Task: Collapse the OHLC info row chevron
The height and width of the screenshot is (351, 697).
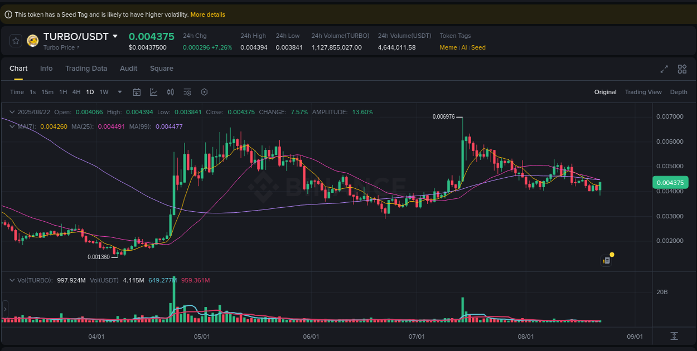Action: tap(11, 112)
